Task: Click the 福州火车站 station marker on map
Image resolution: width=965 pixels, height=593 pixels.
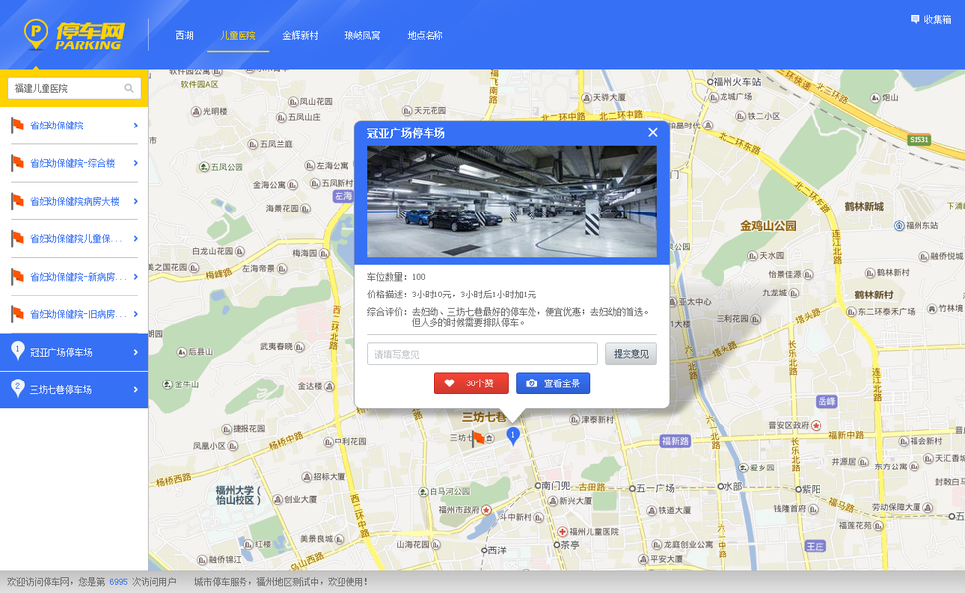Action: (710, 82)
